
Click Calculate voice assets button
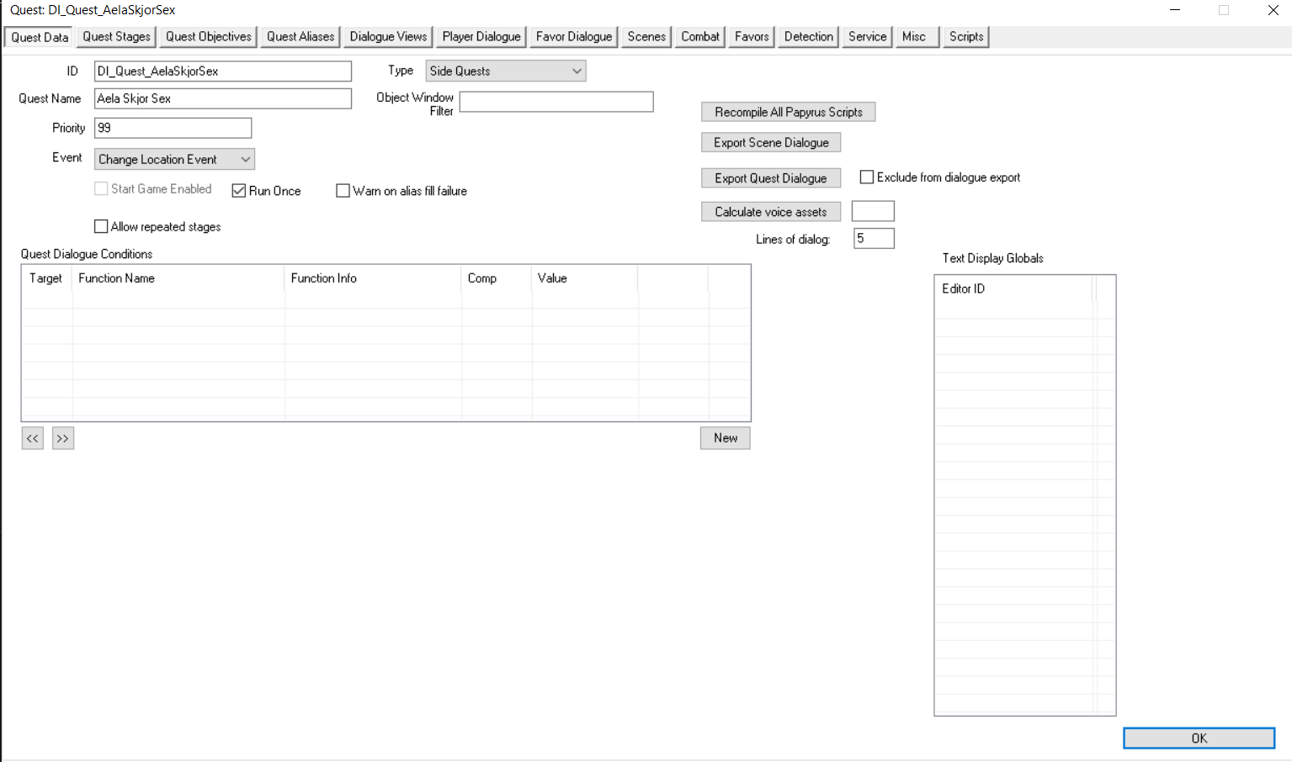771,212
